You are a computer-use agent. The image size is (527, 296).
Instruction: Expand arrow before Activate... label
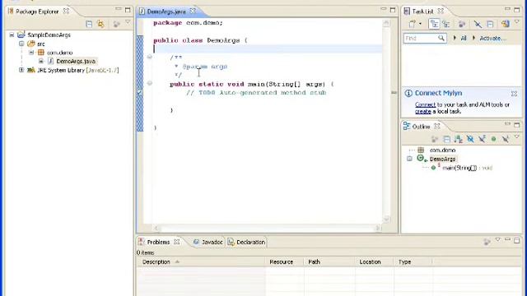[x=474, y=38]
